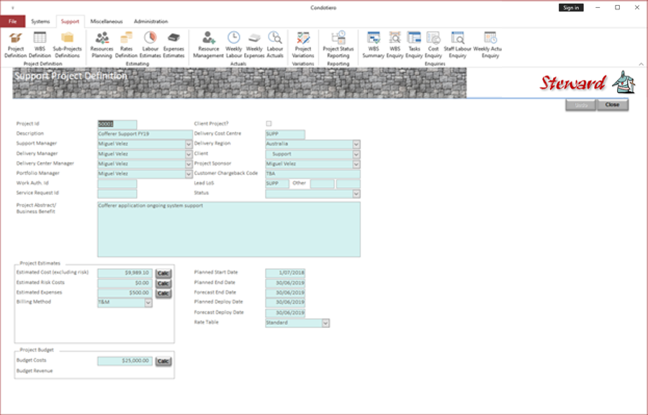The width and height of the screenshot is (648, 415).
Task: Open Weekly Labour actuals
Action: (233, 45)
